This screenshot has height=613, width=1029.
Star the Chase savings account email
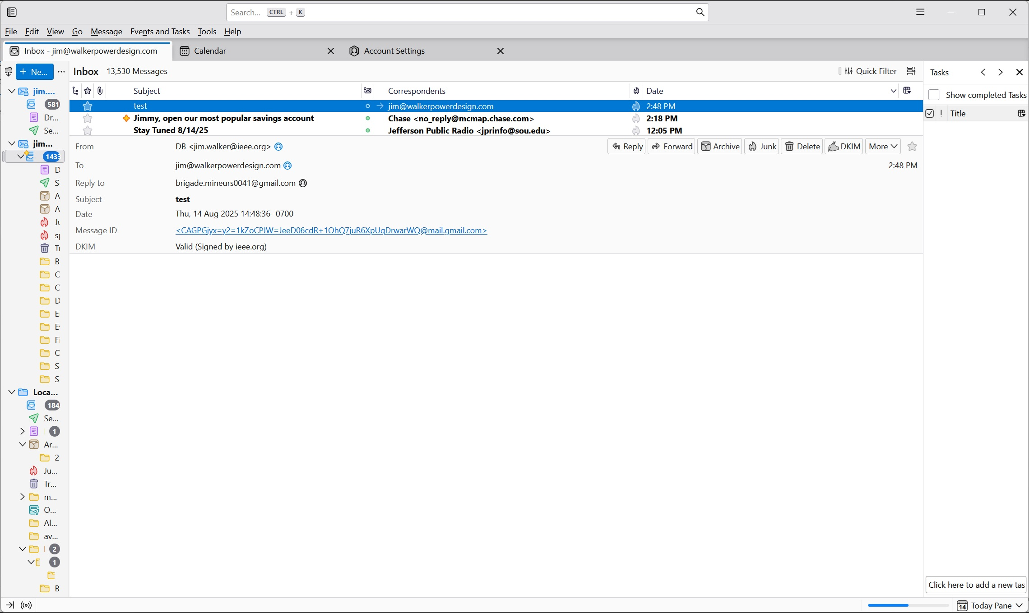(x=88, y=118)
